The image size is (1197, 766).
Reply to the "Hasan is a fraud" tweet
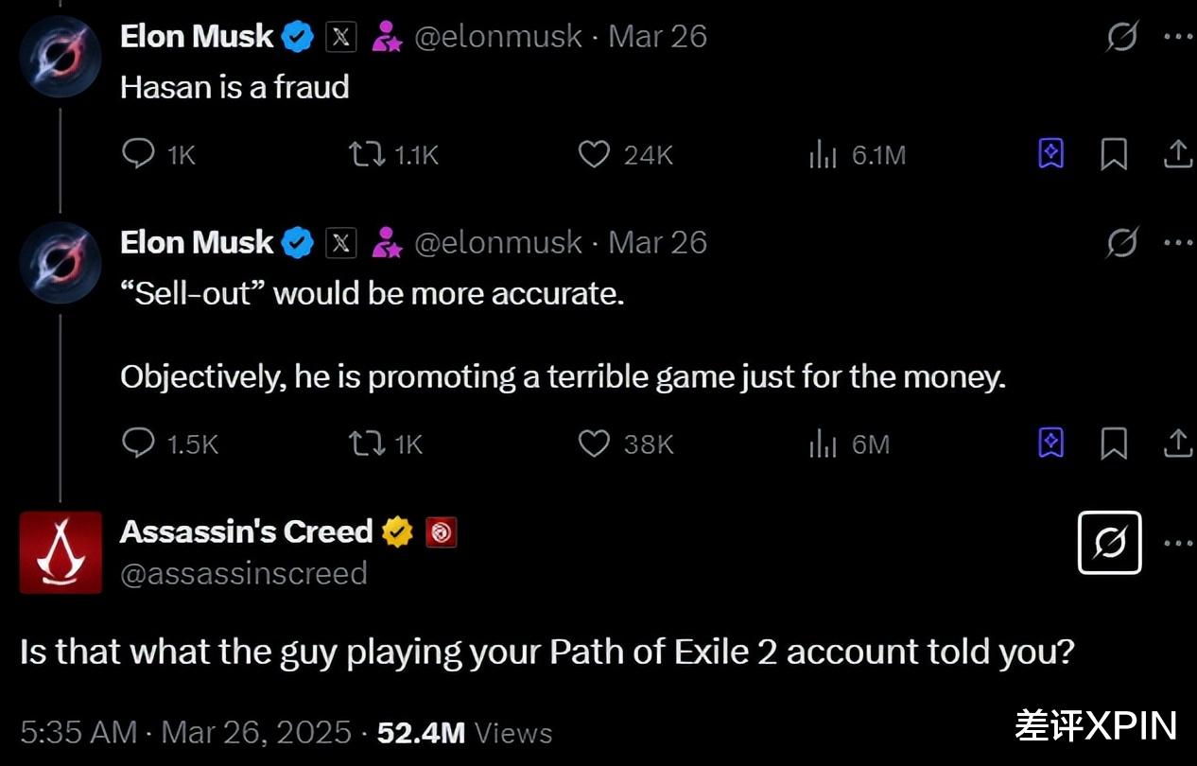(x=138, y=154)
